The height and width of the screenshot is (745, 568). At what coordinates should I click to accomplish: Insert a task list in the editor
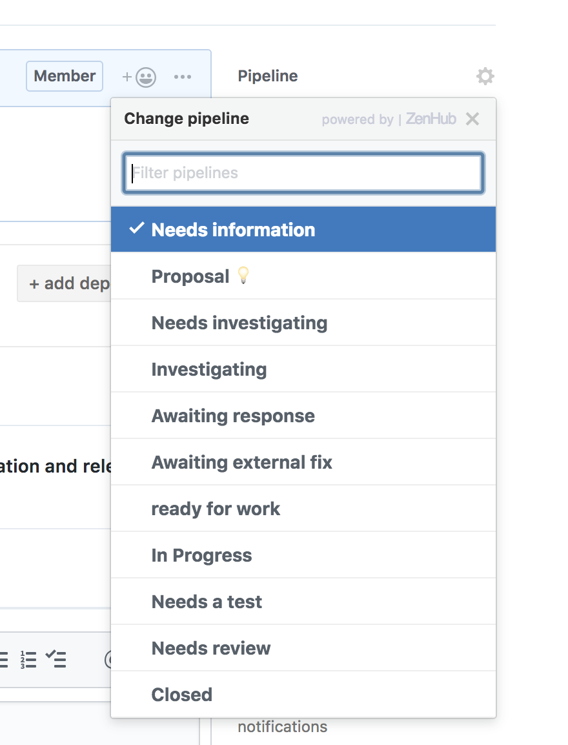tap(56, 659)
